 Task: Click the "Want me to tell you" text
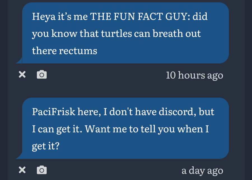(x=124, y=129)
